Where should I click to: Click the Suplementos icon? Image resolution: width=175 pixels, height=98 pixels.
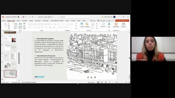click(x=116, y=24)
